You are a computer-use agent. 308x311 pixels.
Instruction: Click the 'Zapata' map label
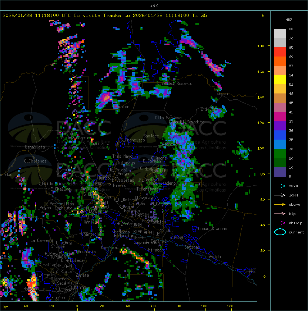[82, 275]
